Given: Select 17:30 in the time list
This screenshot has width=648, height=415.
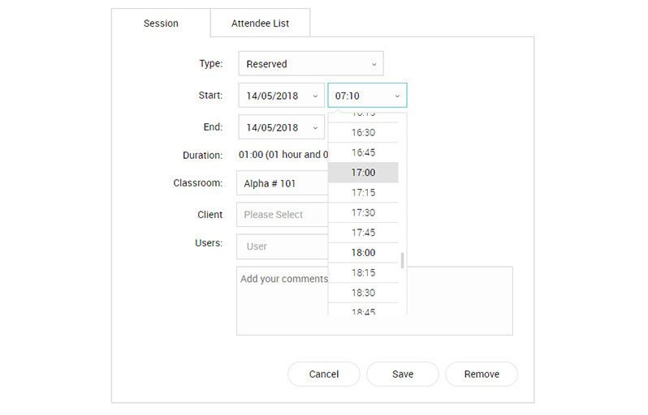Looking at the screenshot, I should pyautogui.click(x=363, y=212).
